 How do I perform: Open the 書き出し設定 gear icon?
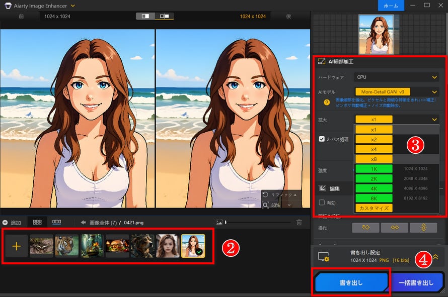point(323,255)
